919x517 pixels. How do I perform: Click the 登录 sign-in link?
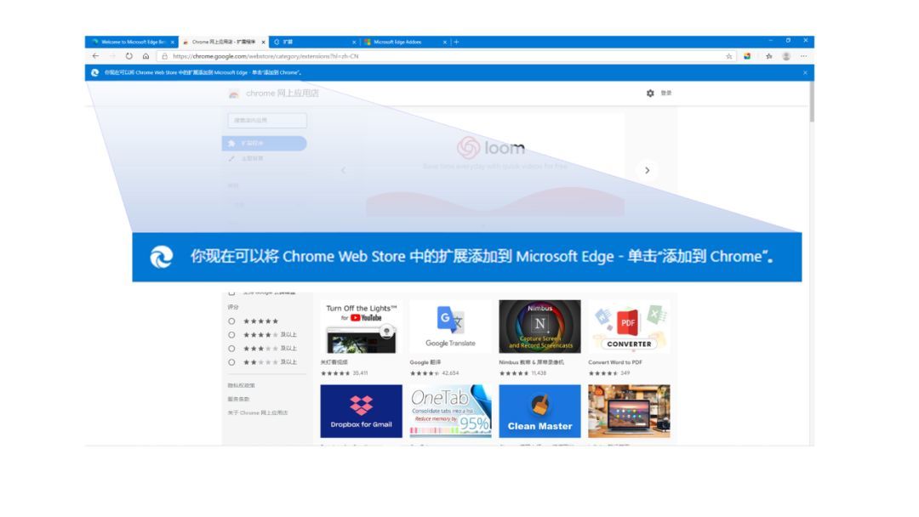[x=666, y=93]
